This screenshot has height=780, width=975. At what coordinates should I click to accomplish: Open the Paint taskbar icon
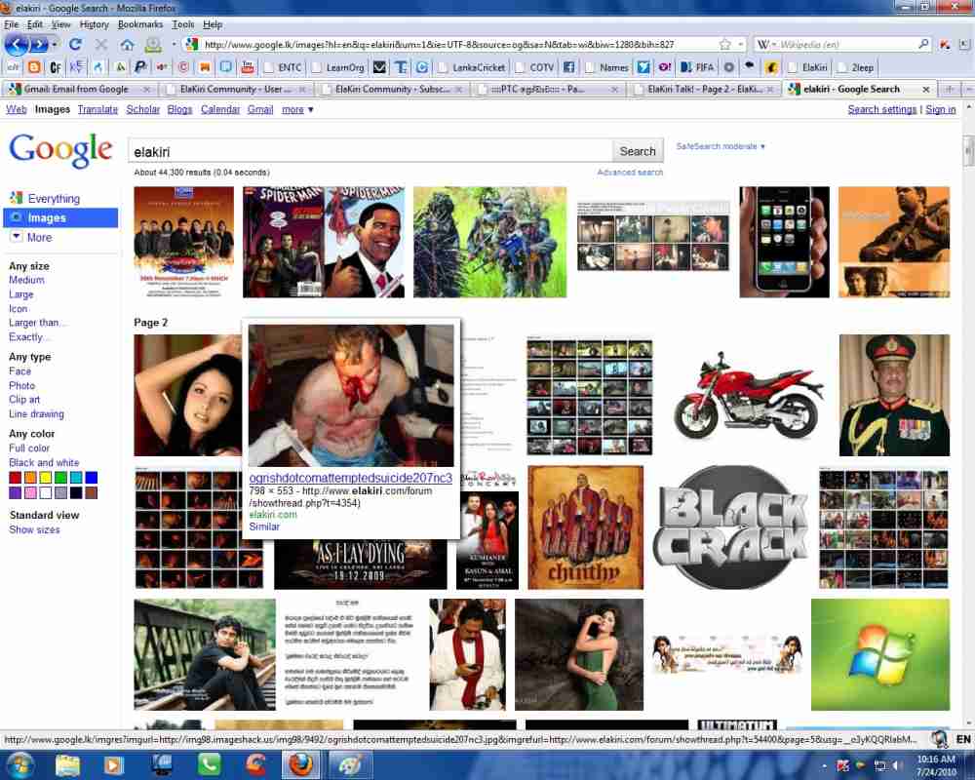350,765
